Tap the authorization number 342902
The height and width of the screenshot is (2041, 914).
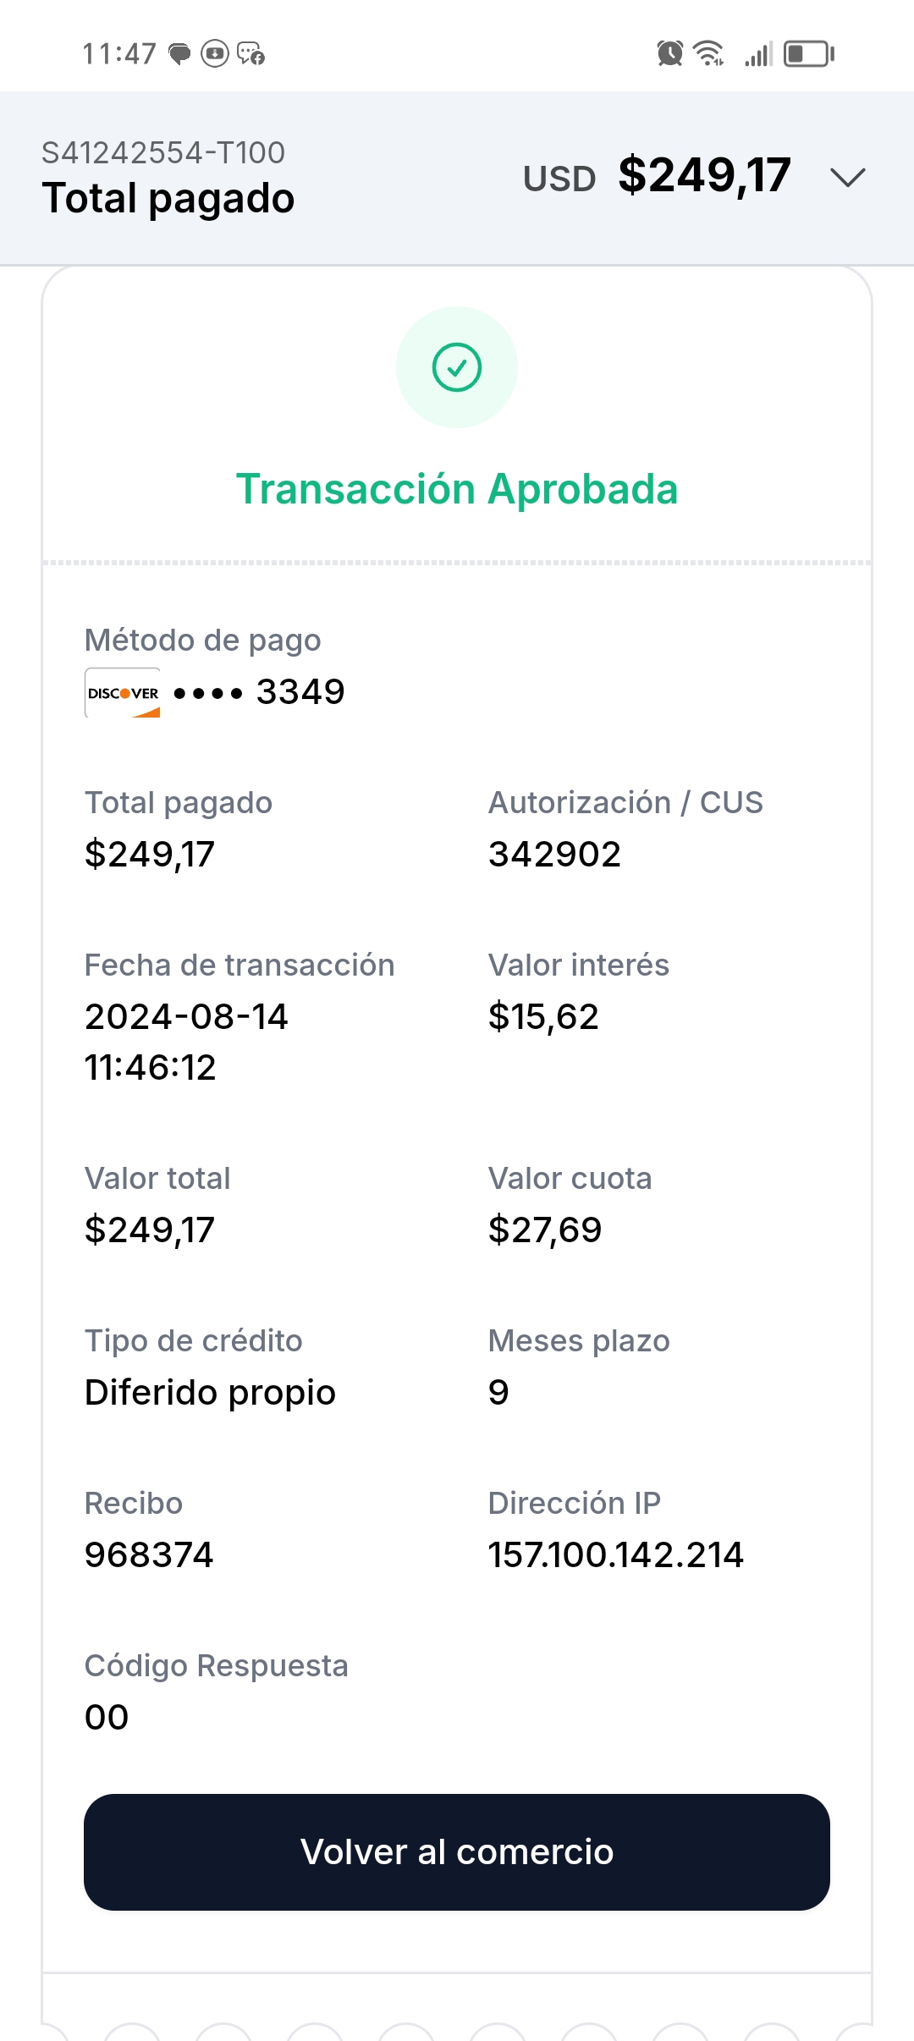point(554,854)
